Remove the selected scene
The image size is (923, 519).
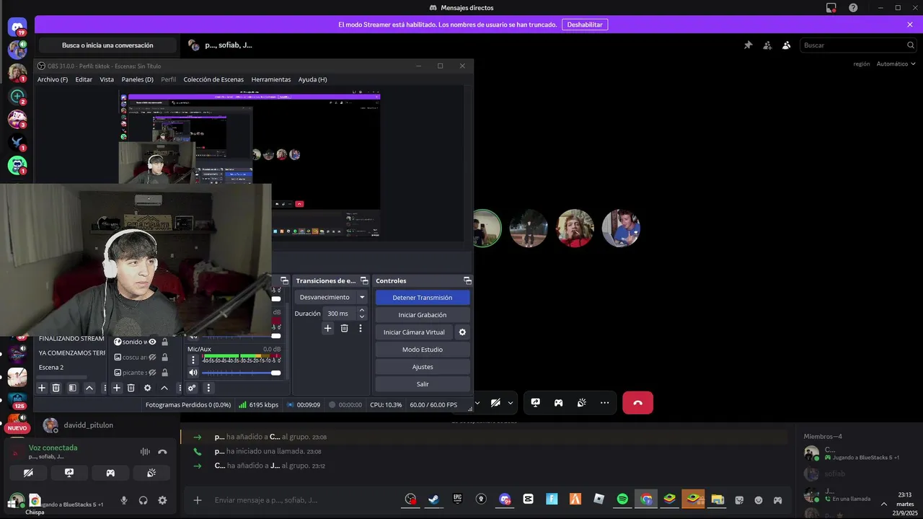(x=56, y=388)
